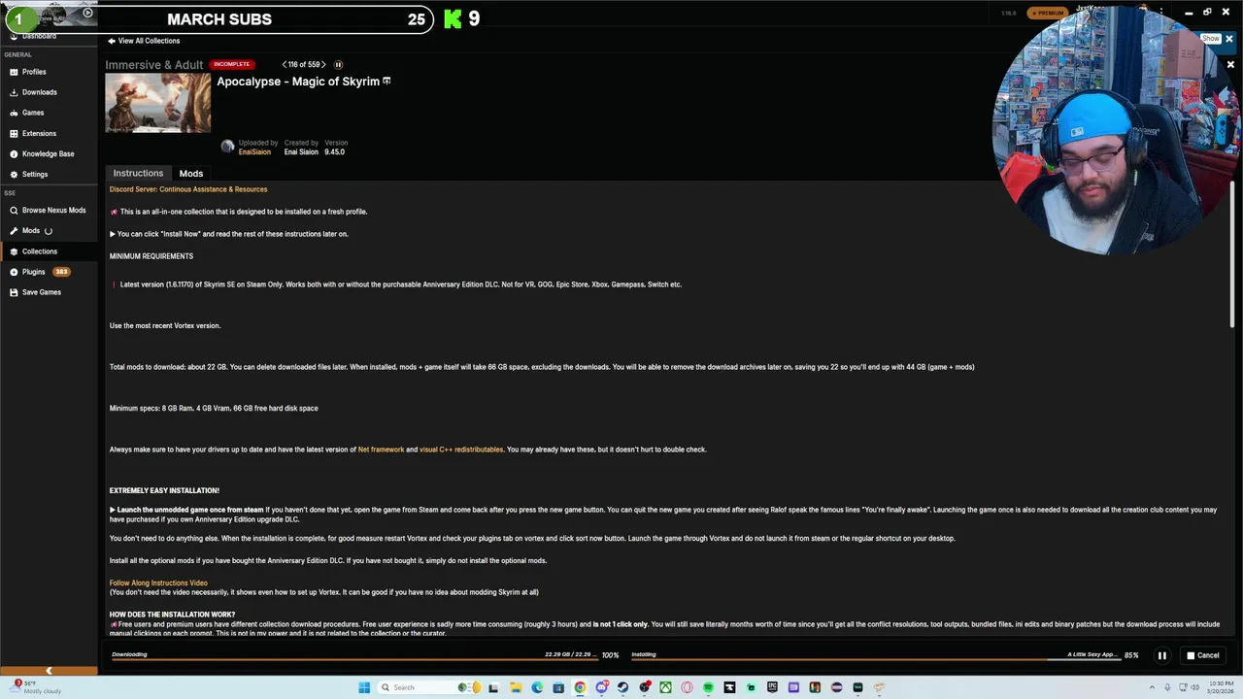1243x699 pixels.
Task: Click the icon beside Apocalypse mod title
Action: point(386,82)
